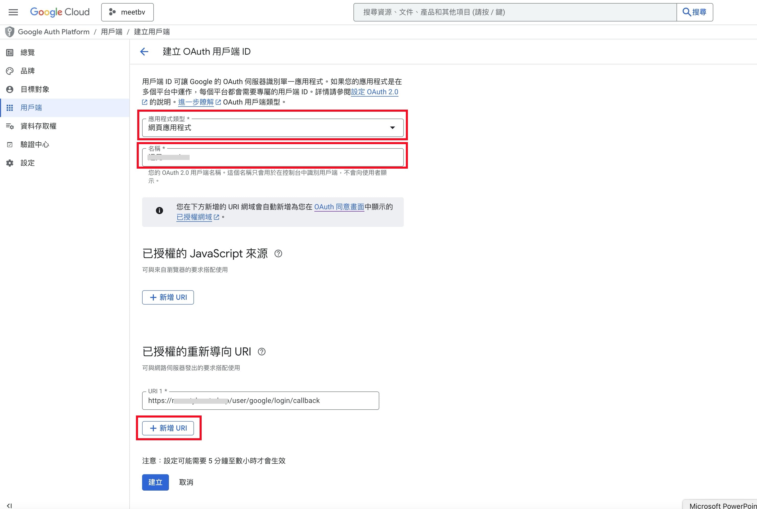Image resolution: width=757 pixels, height=509 pixels.
Task: Expand the 應用程式類型 dropdown
Action: click(x=273, y=128)
